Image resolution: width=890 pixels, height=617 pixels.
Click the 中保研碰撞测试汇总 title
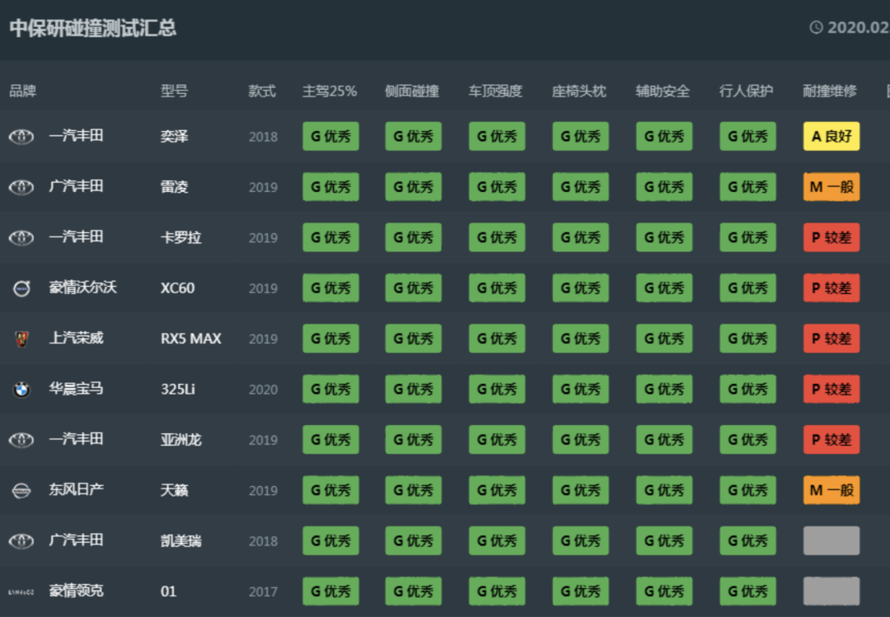tap(93, 28)
